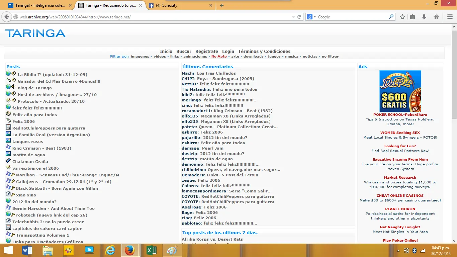Viewport: 457px width, 257px height.
Task: Click the globe icon beside 2012 fin del mundo? post
Action: pos(8,200)
